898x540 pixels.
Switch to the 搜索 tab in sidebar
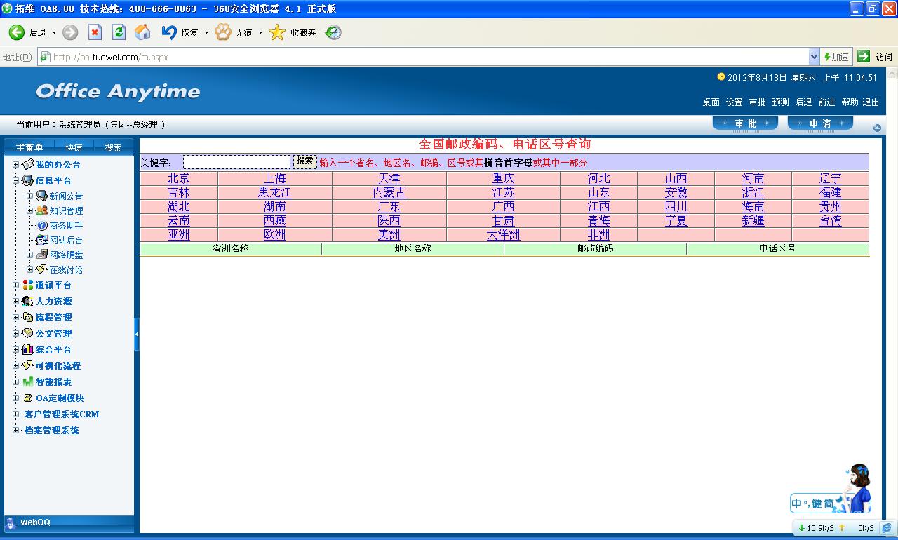tap(113, 148)
